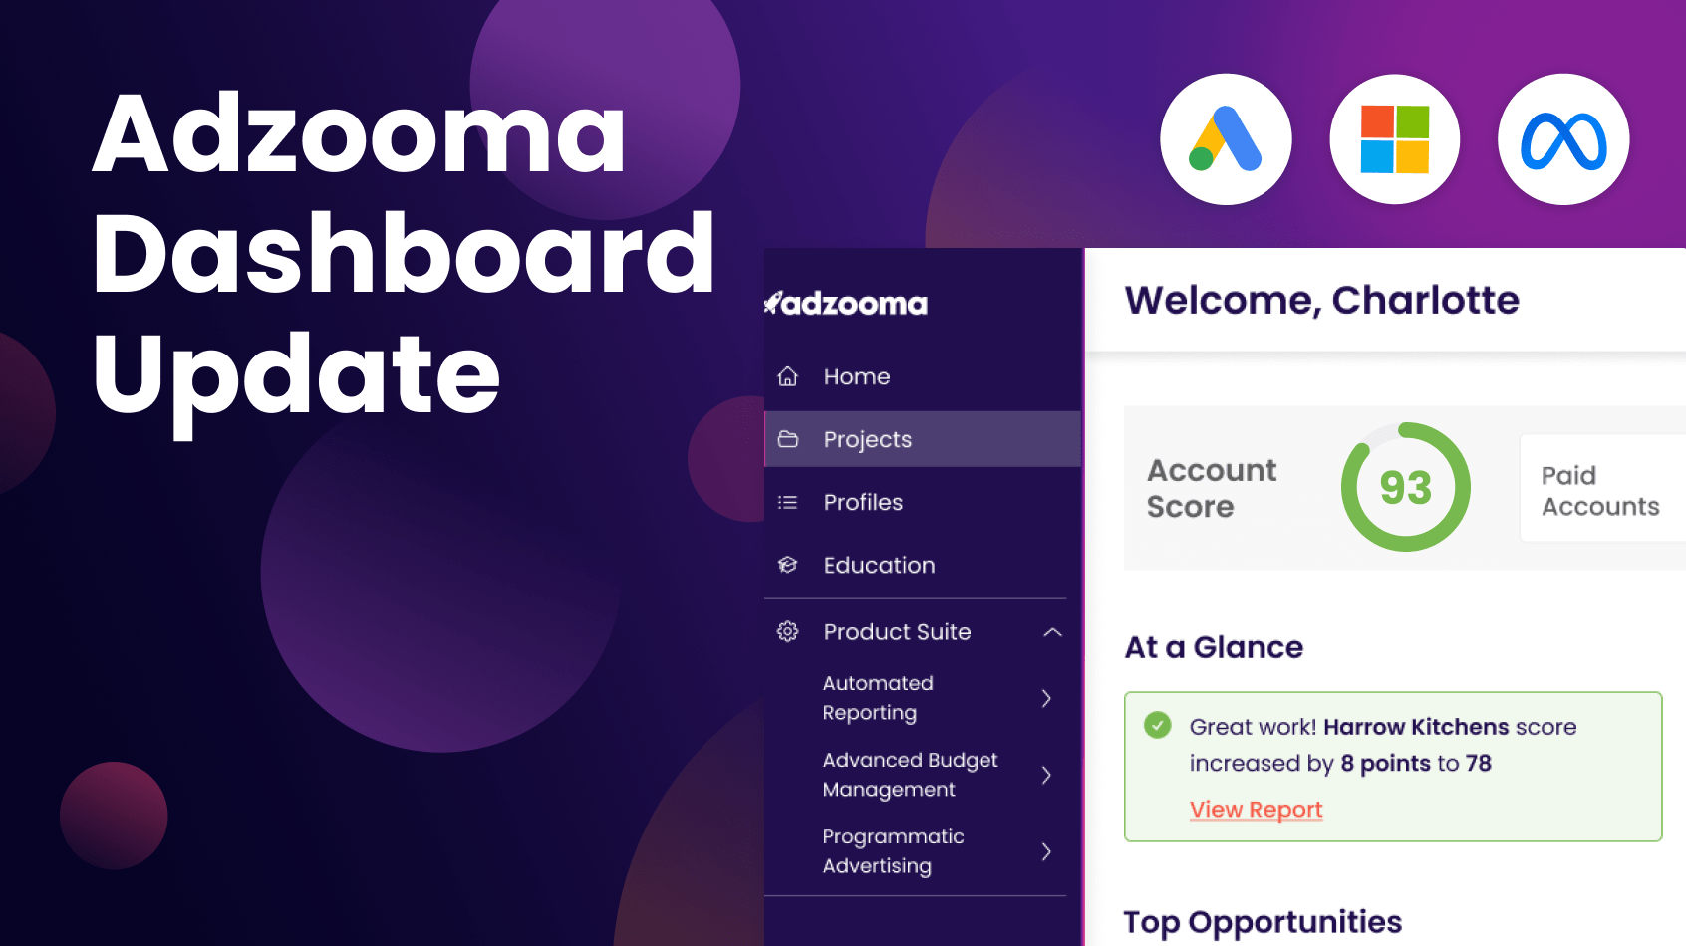Viewport: 1686px width, 946px height.
Task: Click the Product Suite gear icon
Action: [788, 631]
